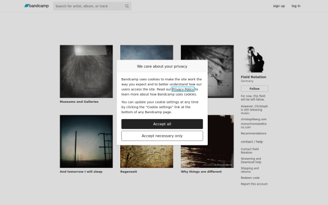
Task: Accept all cookies
Action: 162,124
